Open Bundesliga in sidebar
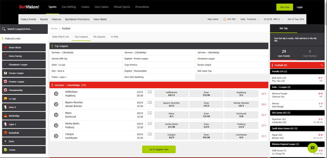This screenshot has height=158, width=327. [24, 116]
